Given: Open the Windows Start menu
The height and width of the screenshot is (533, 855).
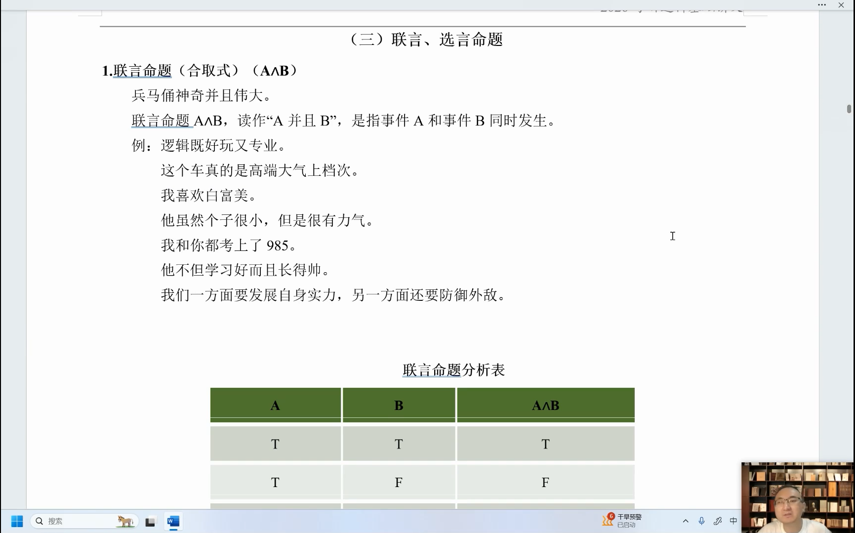Looking at the screenshot, I should point(17,521).
